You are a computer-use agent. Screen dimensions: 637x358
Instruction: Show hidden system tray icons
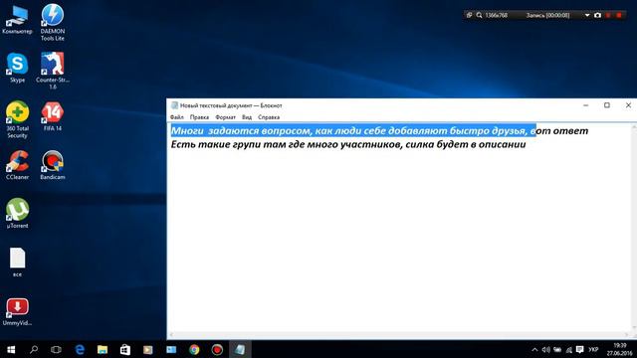pos(534,349)
